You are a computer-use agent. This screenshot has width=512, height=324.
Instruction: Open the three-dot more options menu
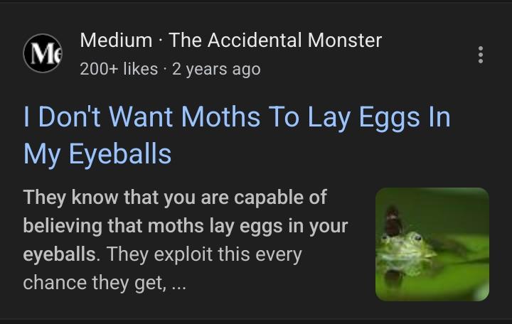click(480, 55)
